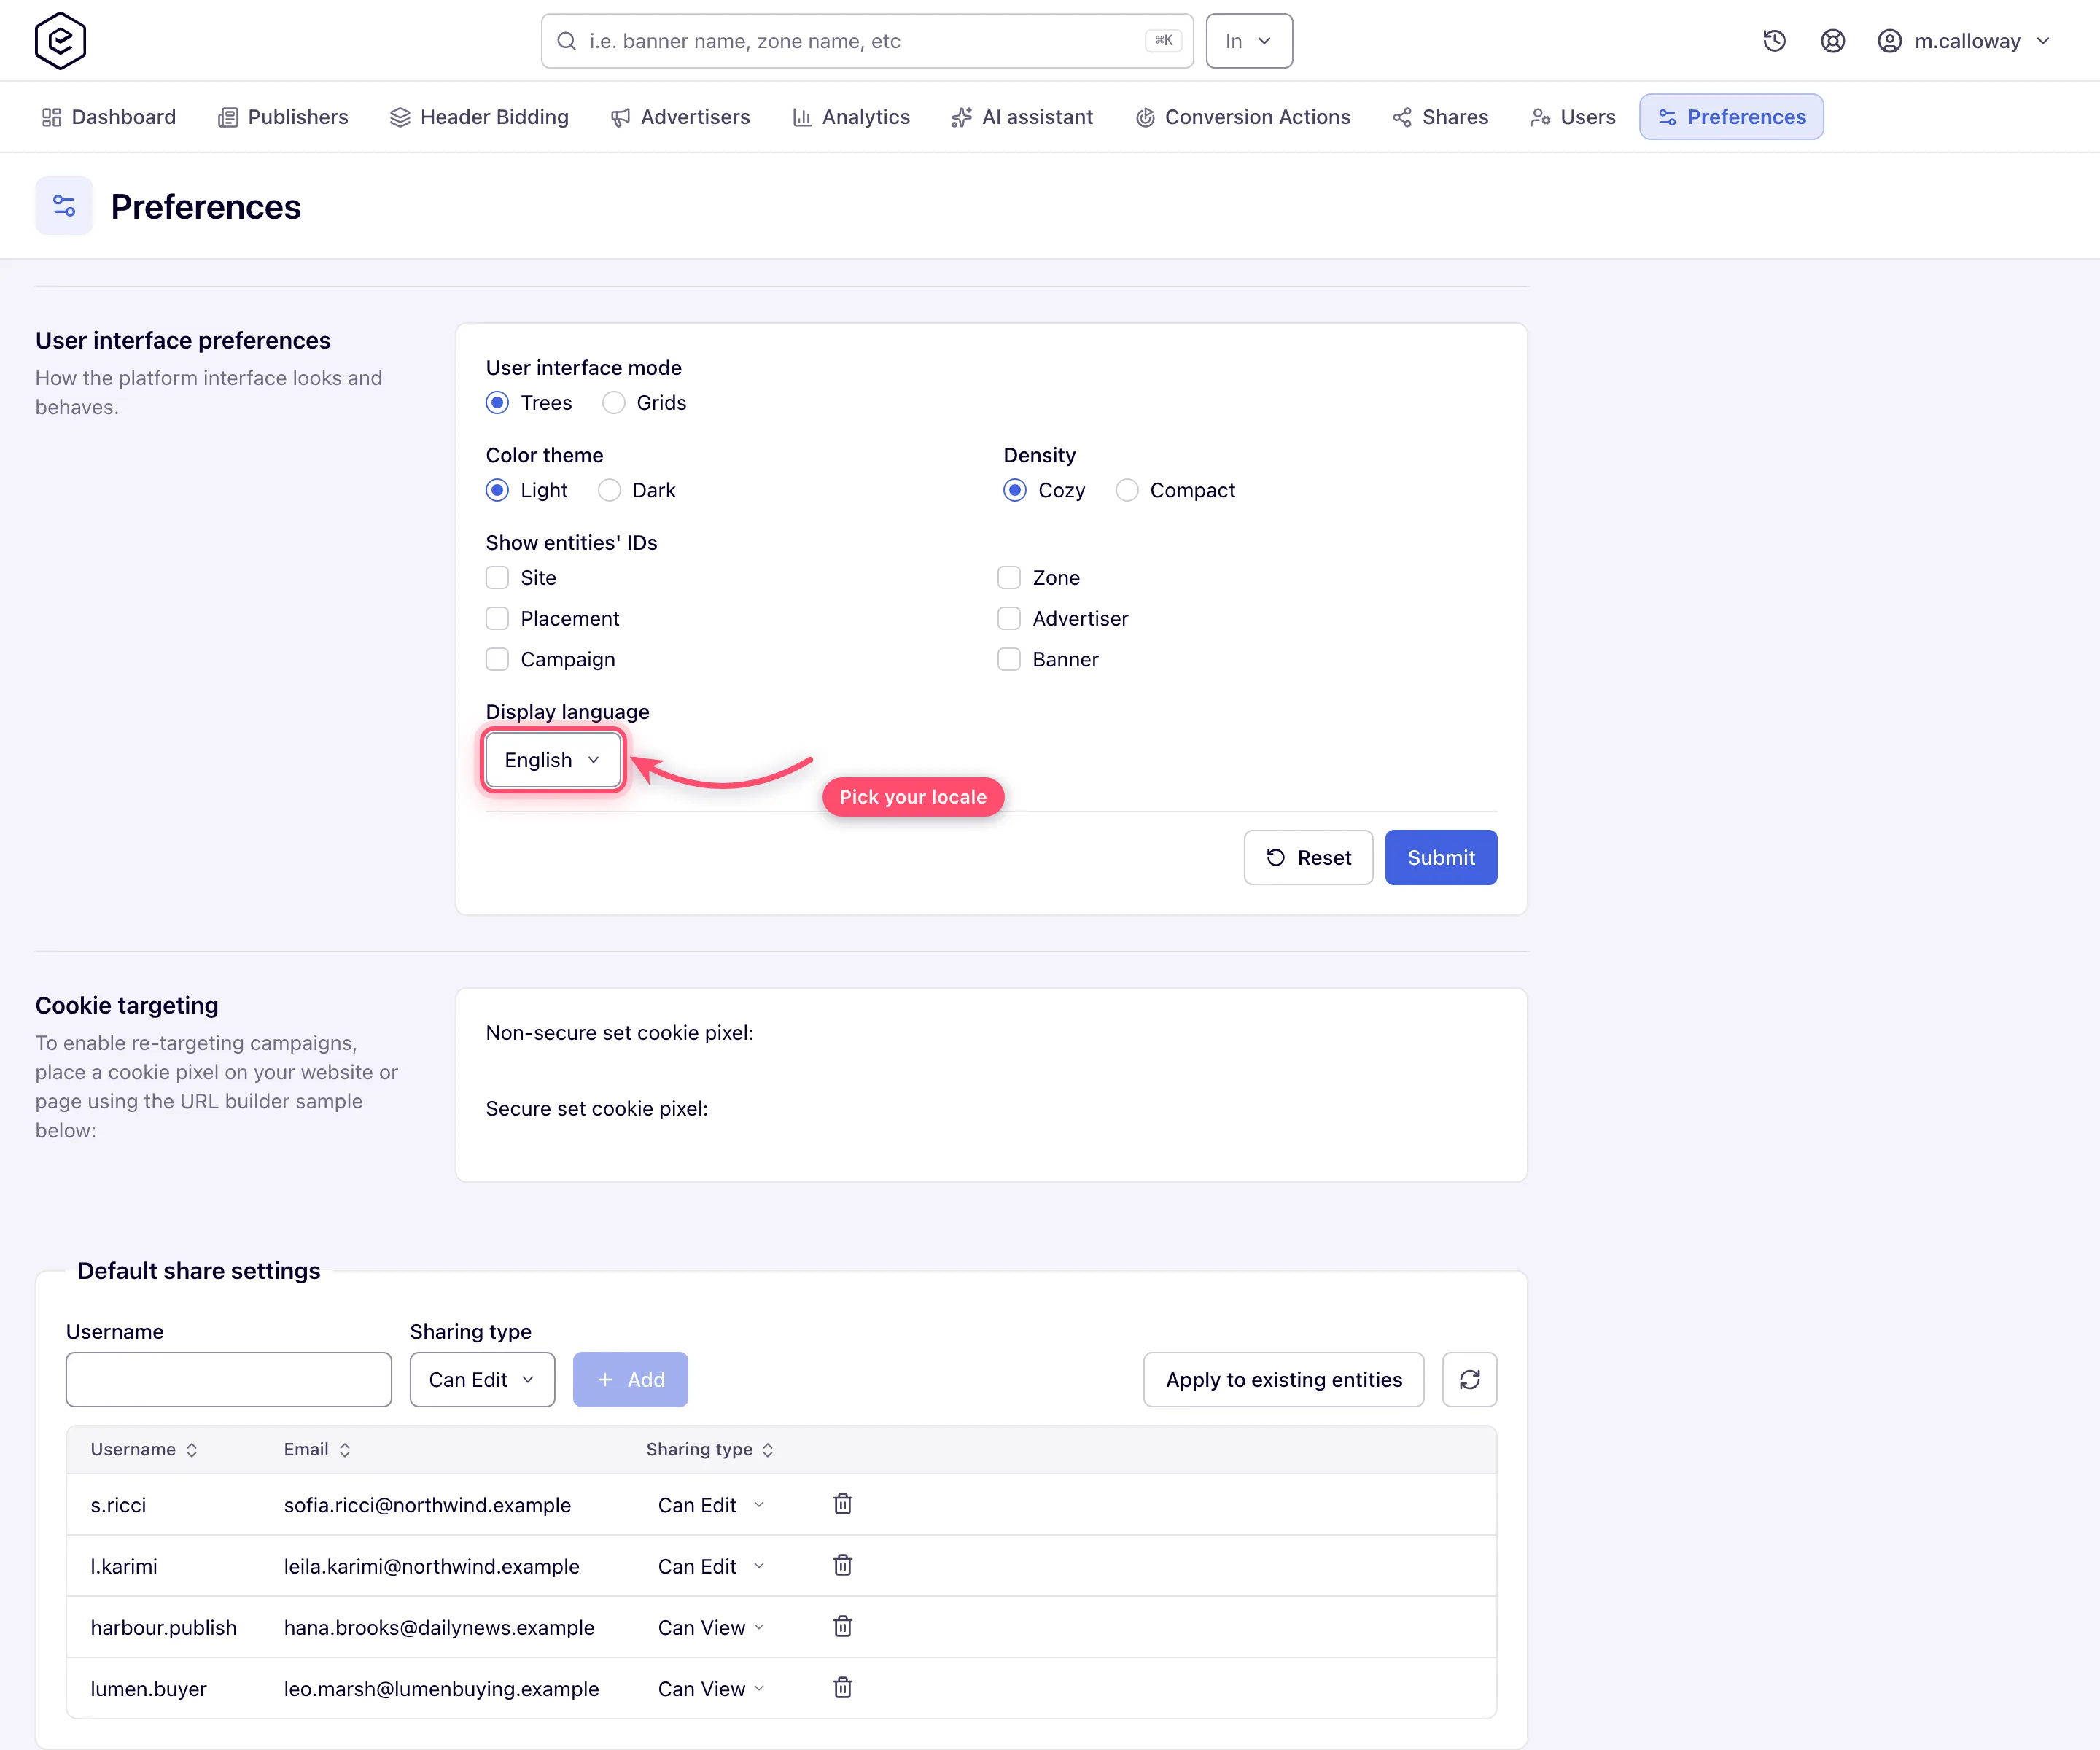Open the help lifebuoy icon
The height and width of the screenshot is (1750, 2100).
pyautogui.click(x=1832, y=41)
